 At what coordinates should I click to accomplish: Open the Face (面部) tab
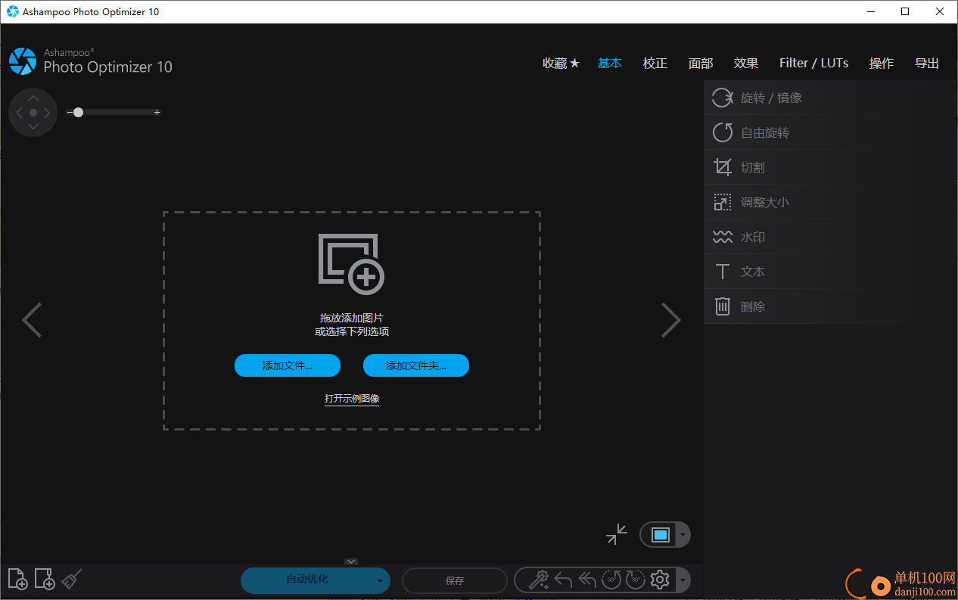[x=701, y=64]
